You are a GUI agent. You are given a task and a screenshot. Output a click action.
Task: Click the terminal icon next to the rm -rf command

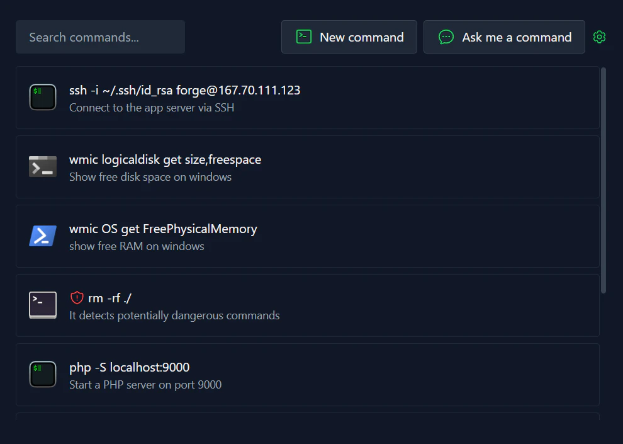42,305
